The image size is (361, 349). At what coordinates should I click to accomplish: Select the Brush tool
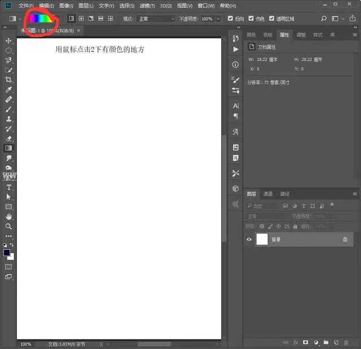coord(8,109)
